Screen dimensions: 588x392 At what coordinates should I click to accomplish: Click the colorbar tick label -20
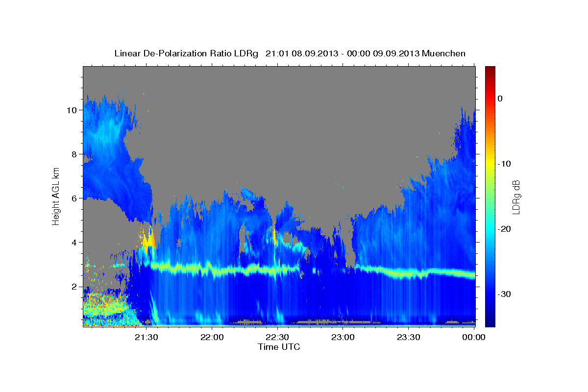pyautogui.click(x=505, y=229)
